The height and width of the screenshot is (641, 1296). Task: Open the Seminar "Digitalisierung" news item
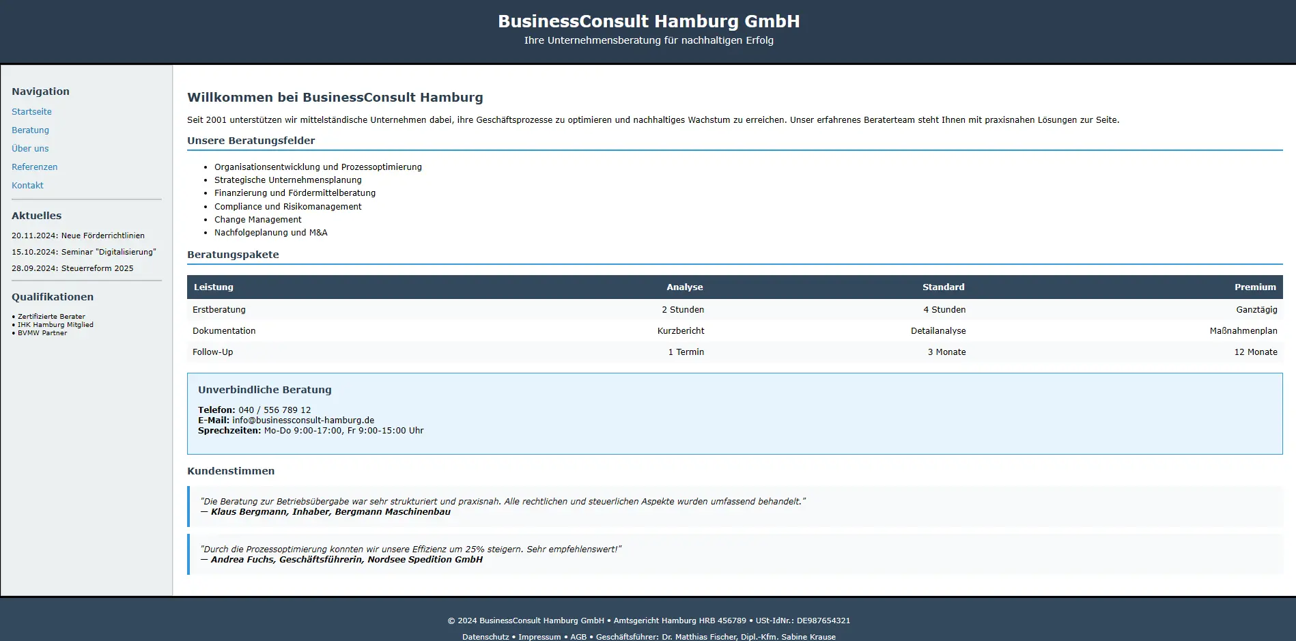[83, 253]
